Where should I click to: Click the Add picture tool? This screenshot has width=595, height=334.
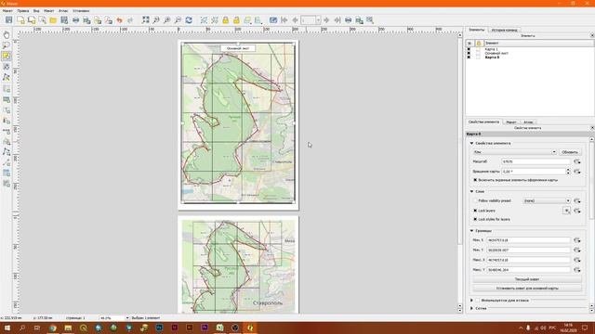pyautogui.click(x=7, y=99)
